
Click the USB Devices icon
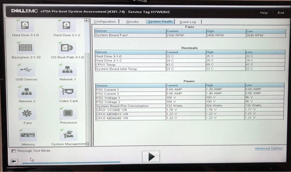click(x=26, y=70)
